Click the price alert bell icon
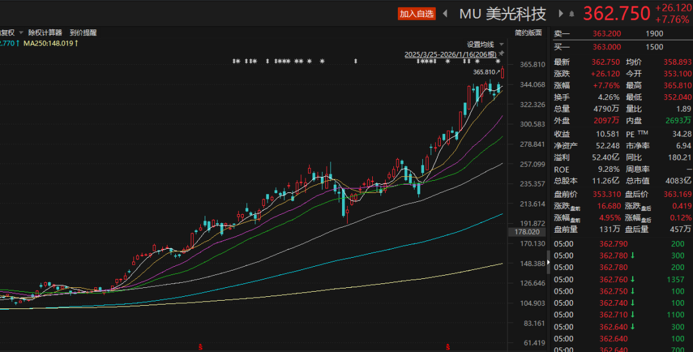The image size is (693, 352). pyautogui.click(x=572, y=13)
